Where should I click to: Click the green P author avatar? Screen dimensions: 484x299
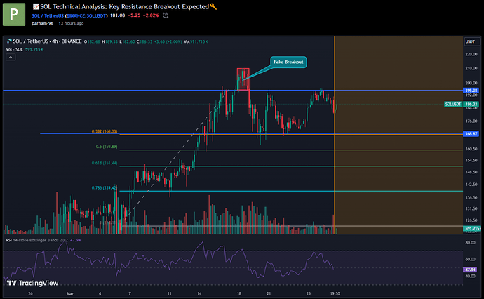click(x=14, y=15)
